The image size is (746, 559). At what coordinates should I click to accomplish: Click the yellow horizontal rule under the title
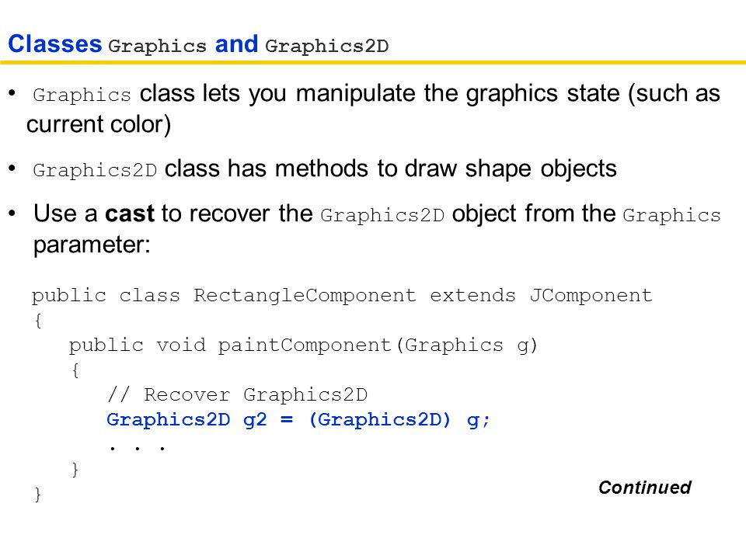373,62
